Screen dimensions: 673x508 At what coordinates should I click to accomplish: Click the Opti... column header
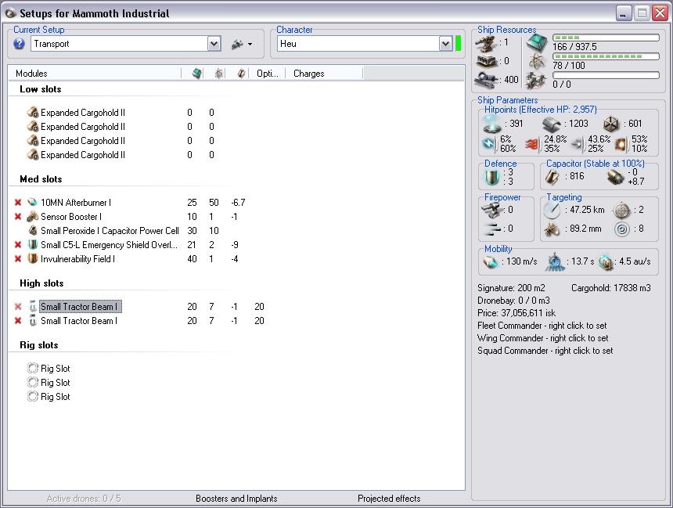click(x=268, y=74)
